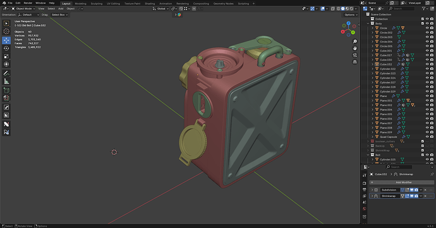Viewport: 436px width, 228px height.
Task: Switch to the Sculpting workspace tab
Action: tap(97, 4)
